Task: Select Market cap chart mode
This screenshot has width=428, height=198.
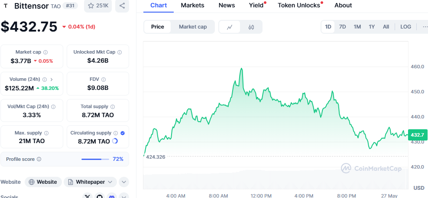Action: [193, 27]
